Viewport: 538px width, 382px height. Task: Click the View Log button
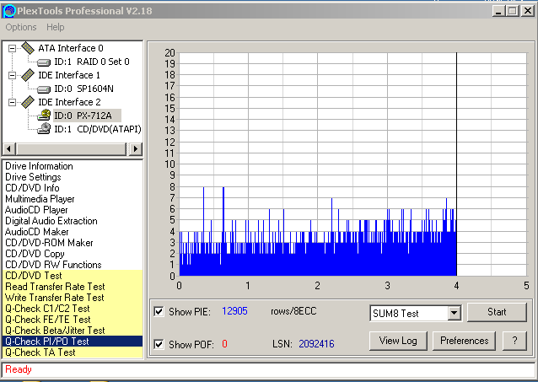tap(398, 341)
